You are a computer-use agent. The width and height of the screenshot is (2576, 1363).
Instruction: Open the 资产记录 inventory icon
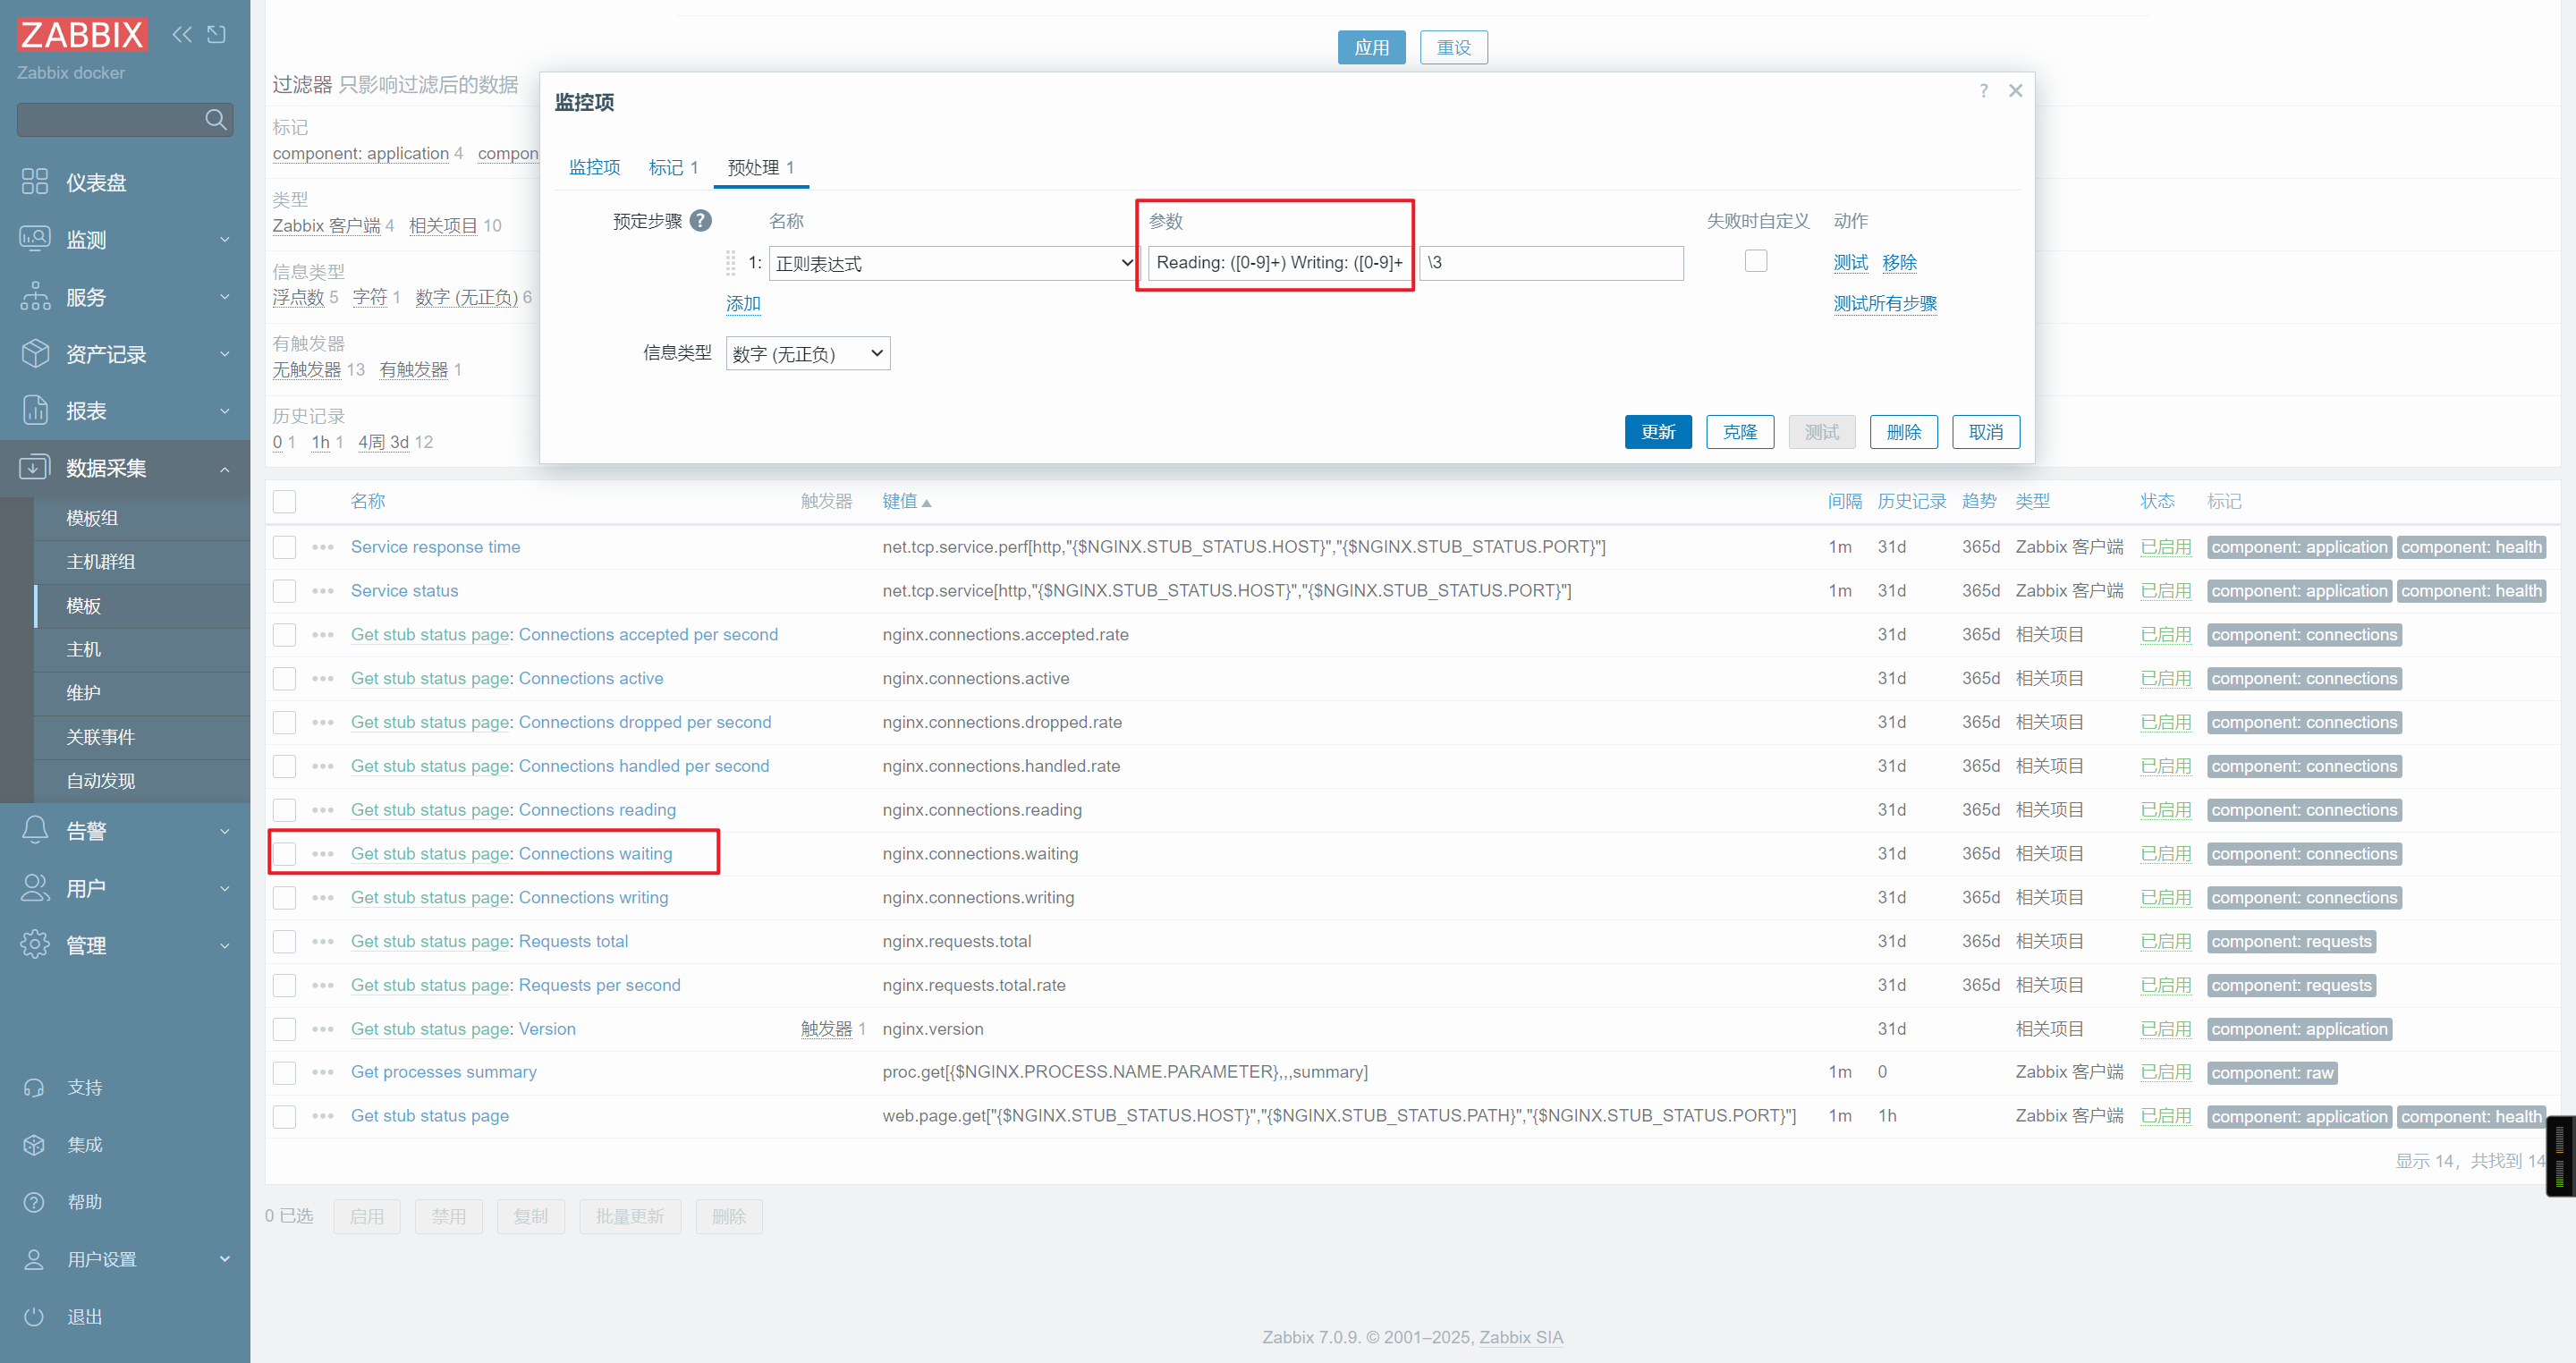pyautogui.click(x=35, y=354)
